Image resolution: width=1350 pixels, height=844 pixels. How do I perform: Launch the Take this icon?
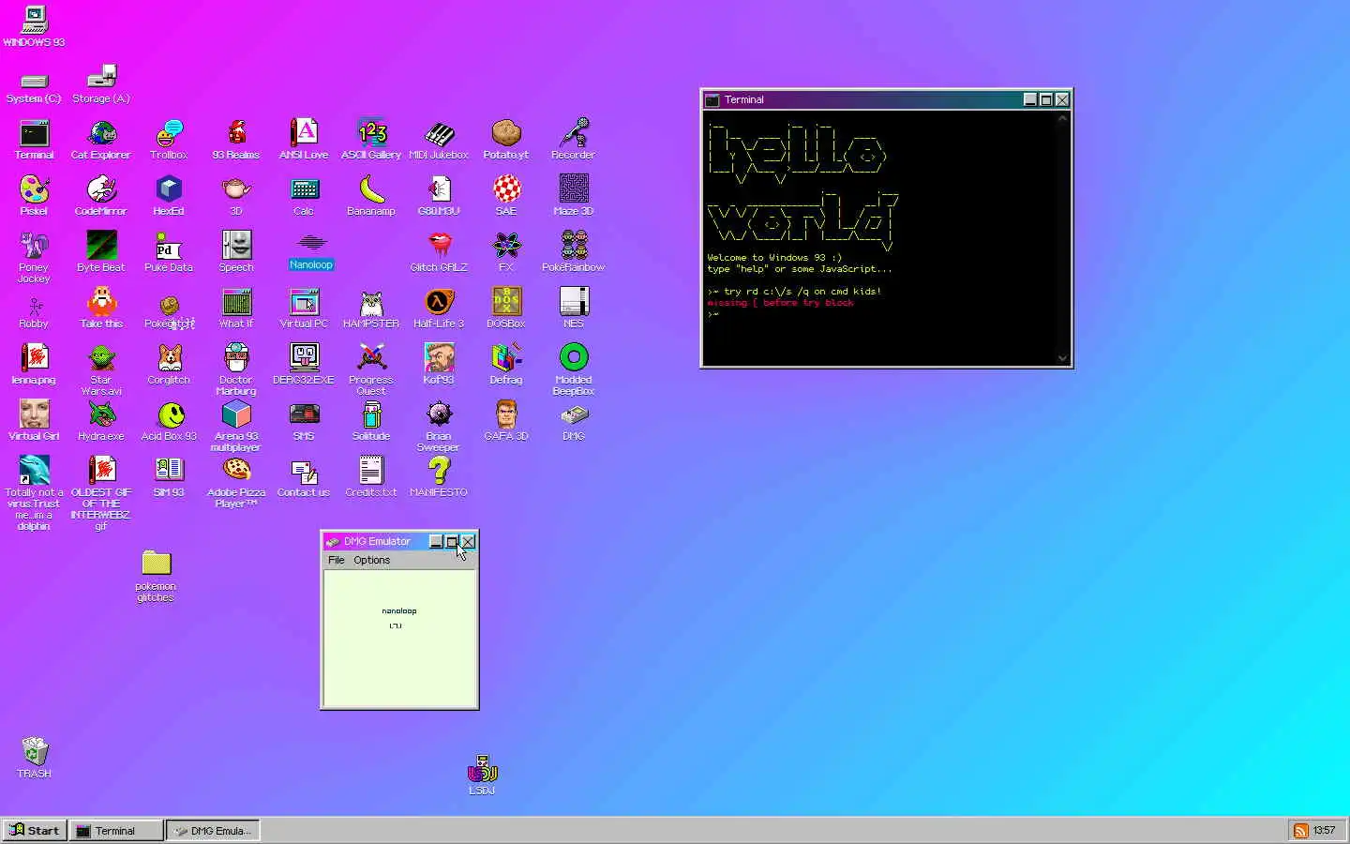coord(101,309)
